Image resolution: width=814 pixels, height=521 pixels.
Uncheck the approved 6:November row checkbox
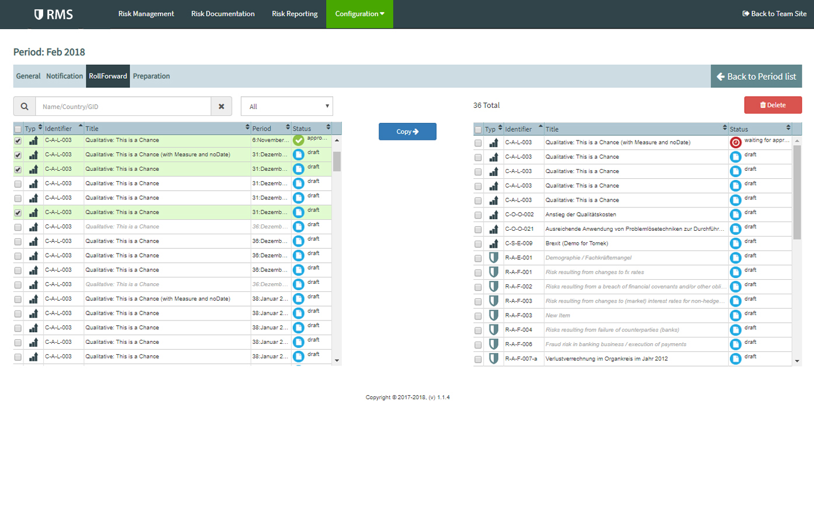pyautogui.click(x=18, y=140)
